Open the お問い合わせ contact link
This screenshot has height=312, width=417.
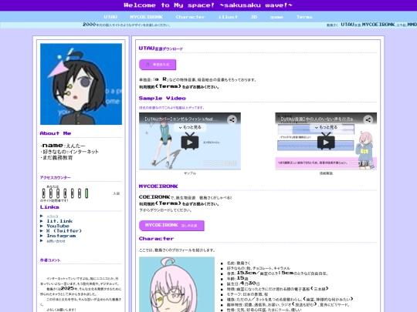[x=56, y=241]
